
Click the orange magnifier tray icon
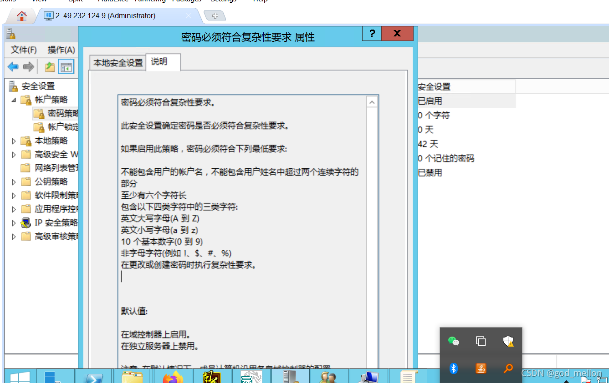tap(508, 368)
